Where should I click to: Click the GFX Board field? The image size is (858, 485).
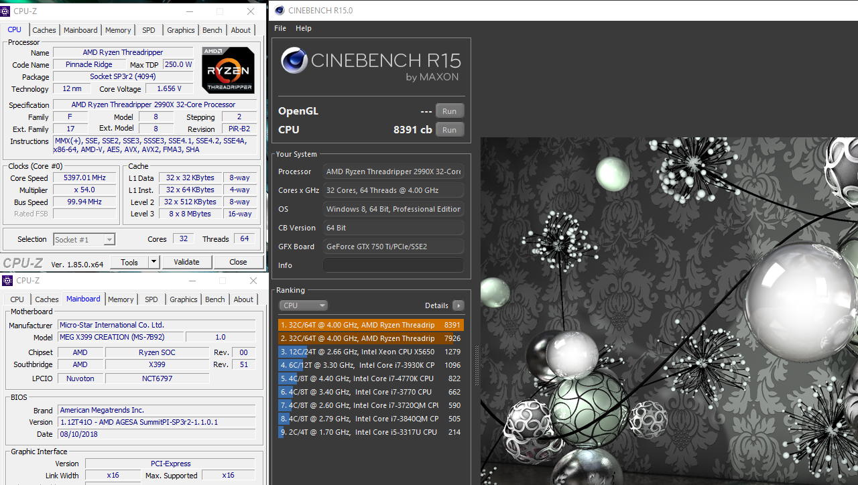(393, 247)
